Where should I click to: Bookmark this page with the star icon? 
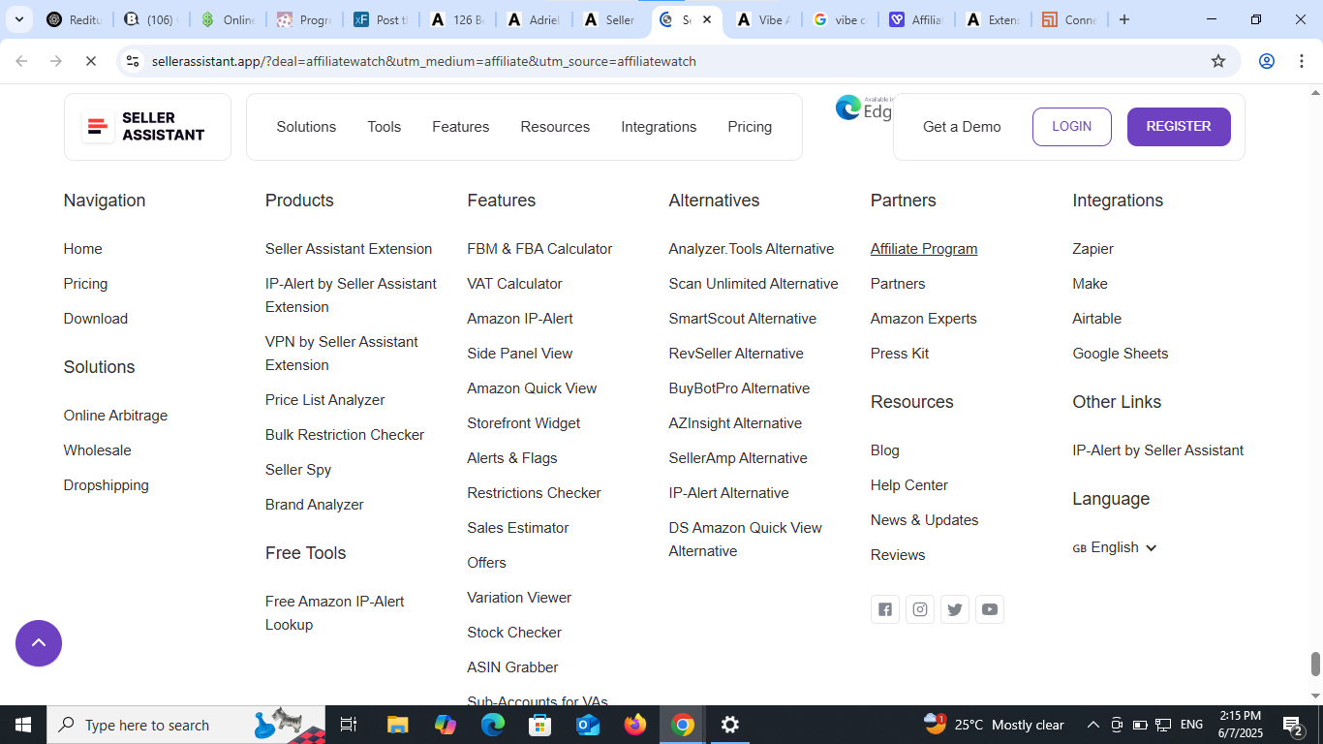tap(1218, 61)
